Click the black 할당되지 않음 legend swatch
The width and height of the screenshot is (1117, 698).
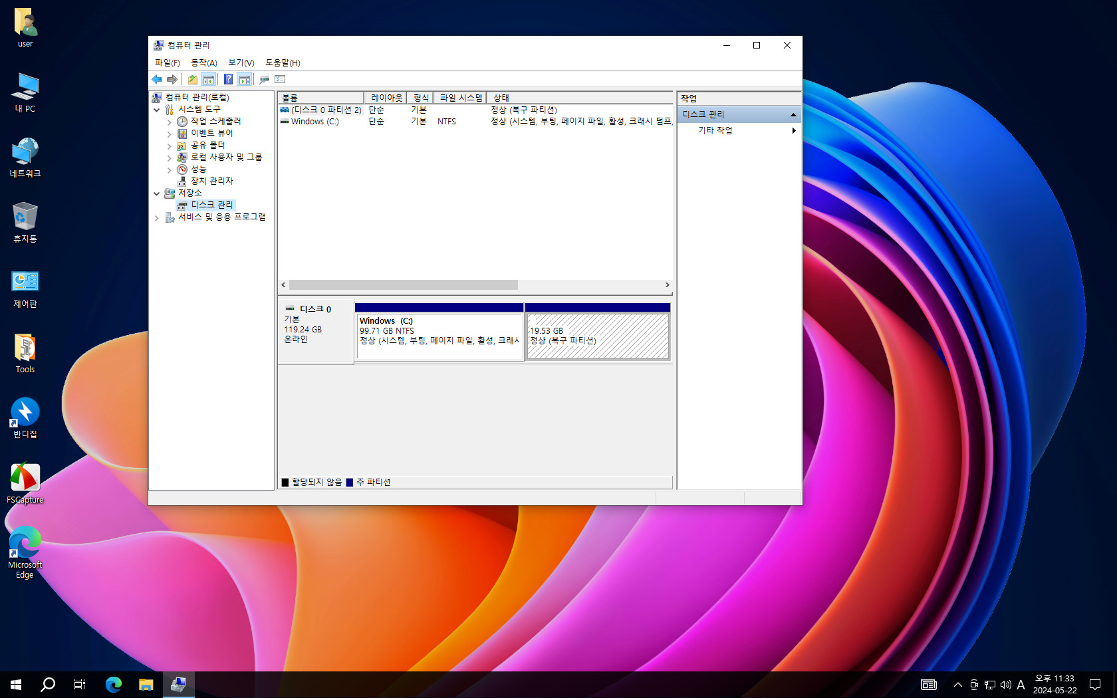[285, 483]
